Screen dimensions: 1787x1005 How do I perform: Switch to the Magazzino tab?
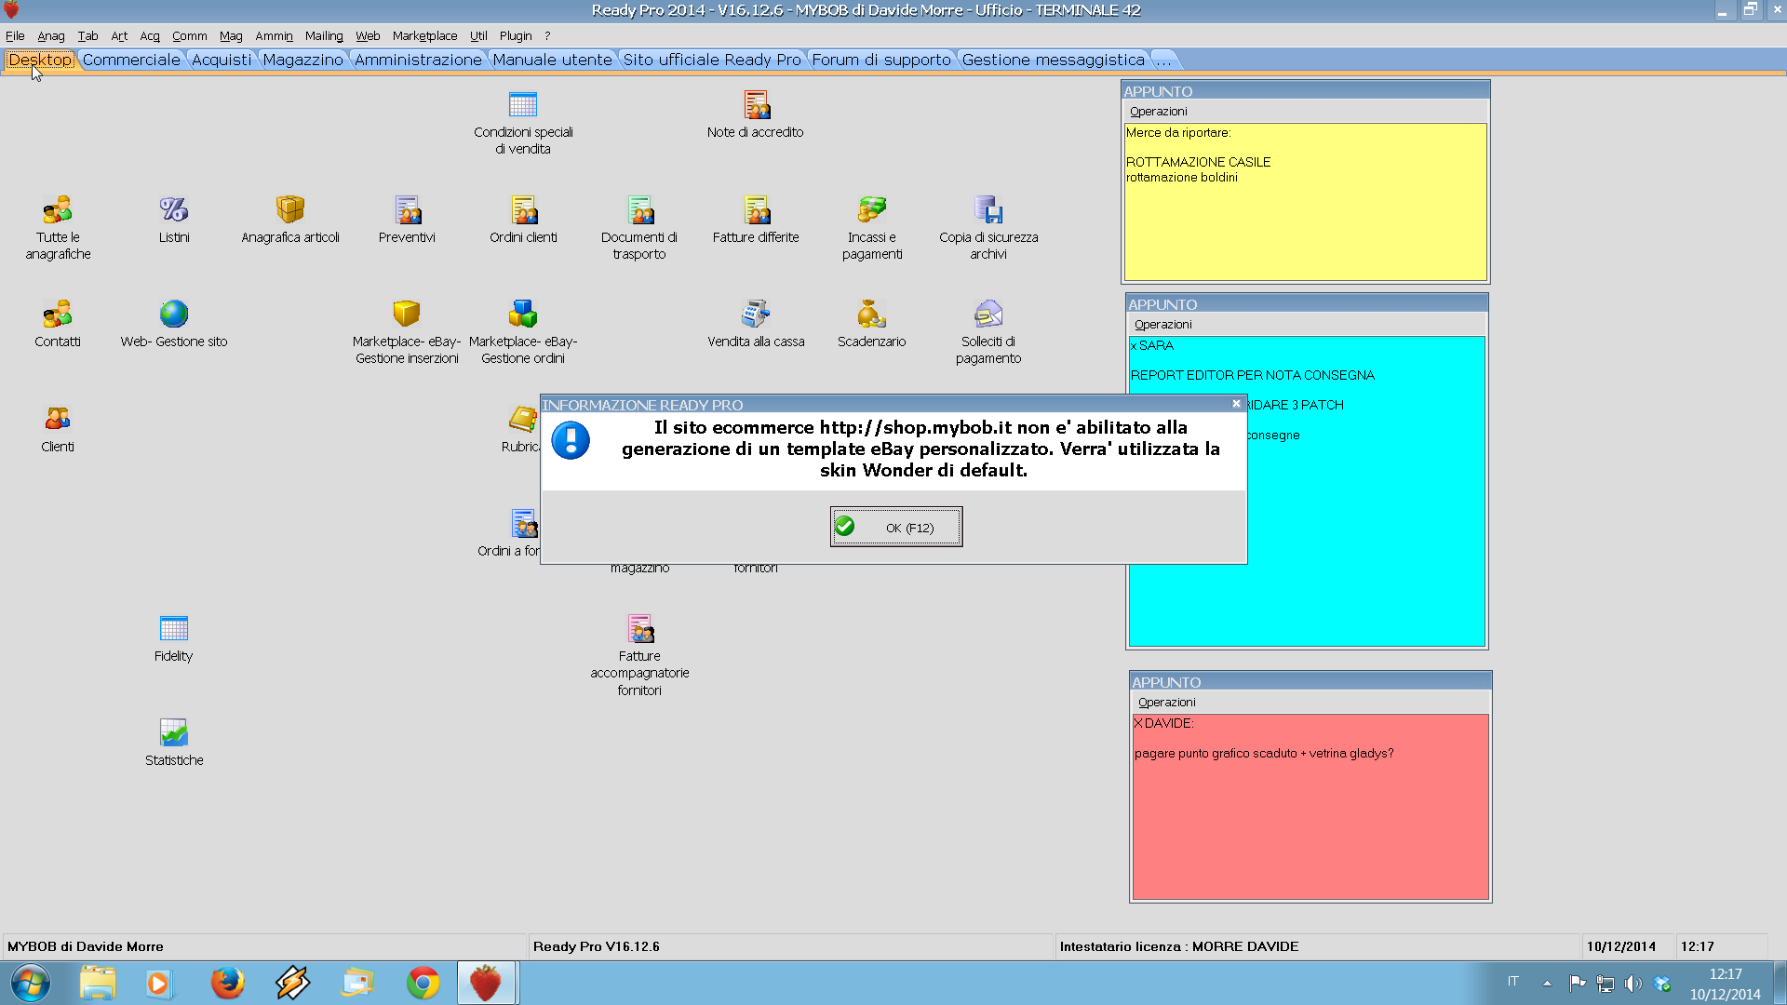(302, 60)
